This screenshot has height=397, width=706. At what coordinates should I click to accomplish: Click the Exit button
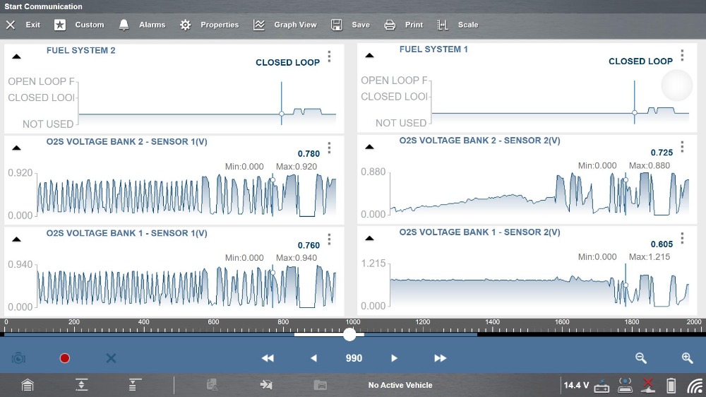(23, 25)
